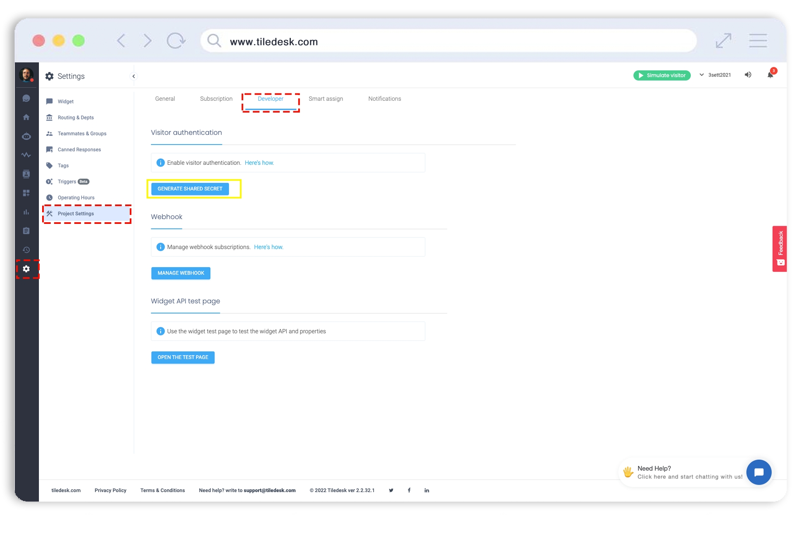The height and width of the screenshot is (549, 811).
Task: Open the user avatar profile
Action: tap(26, 75)
